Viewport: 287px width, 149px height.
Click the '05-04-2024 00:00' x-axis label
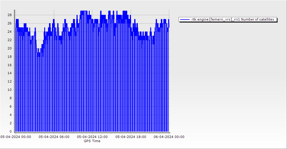[x=16, y=137]
